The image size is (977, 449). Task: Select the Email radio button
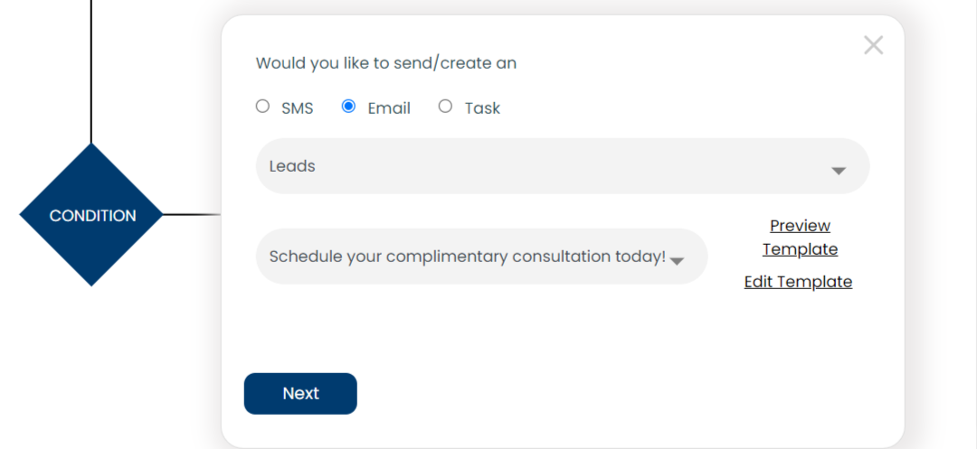pyautogui.click(x=348, y=107)
